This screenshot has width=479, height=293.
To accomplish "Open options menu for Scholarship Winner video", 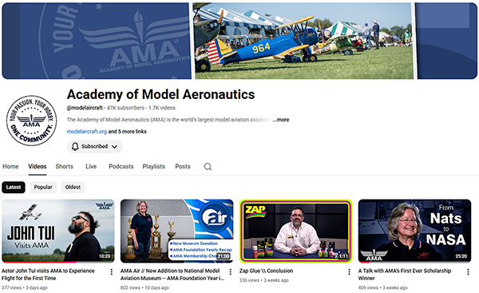I will 468,271.
